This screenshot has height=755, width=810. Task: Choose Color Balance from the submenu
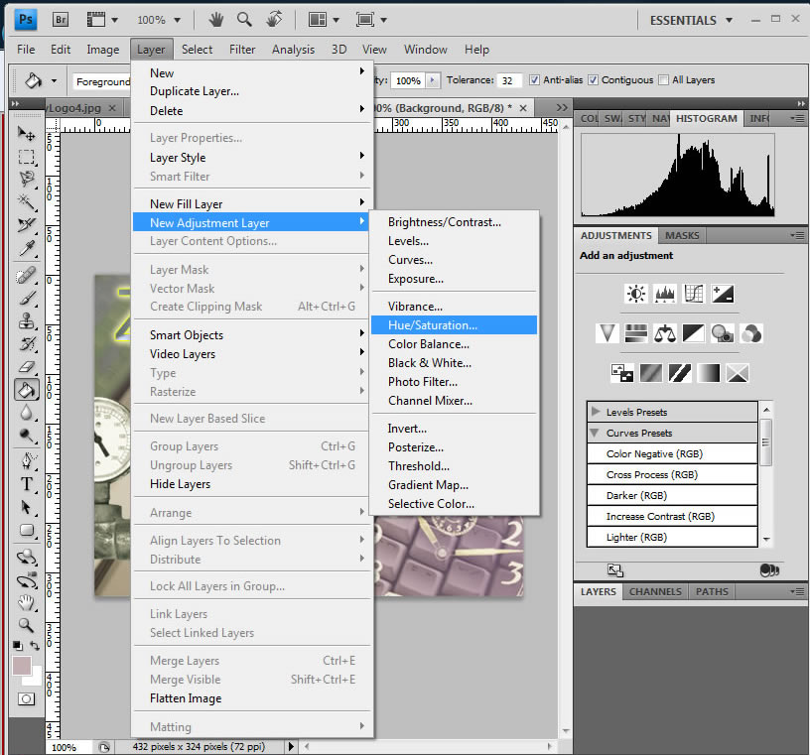click(454, 344)
